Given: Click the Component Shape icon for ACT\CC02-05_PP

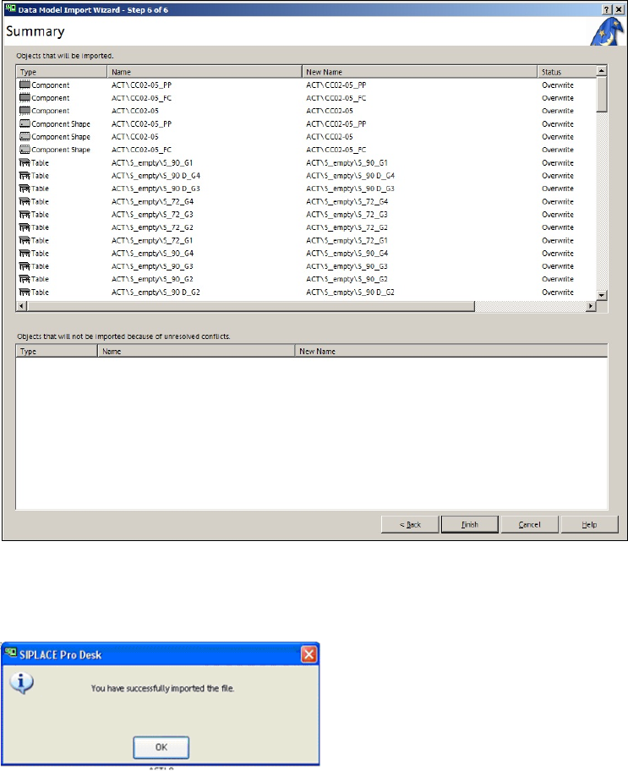Looking at the screenshot, I should click(25, 123).
